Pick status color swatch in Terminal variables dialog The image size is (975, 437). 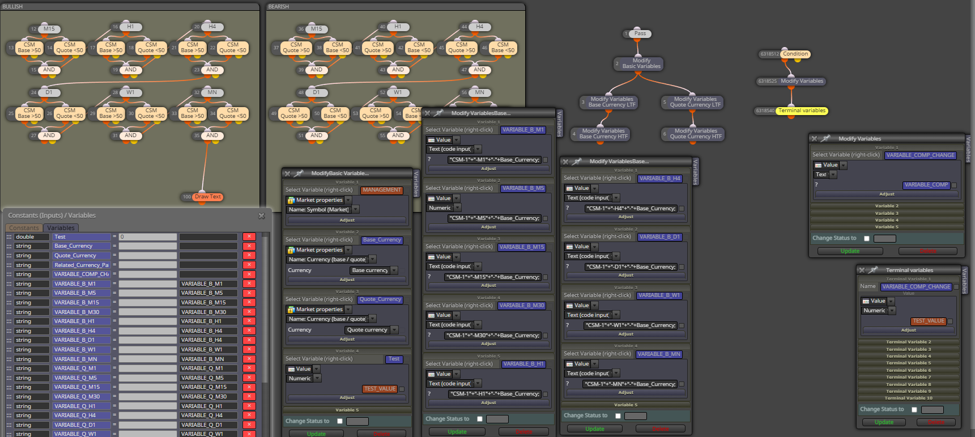pyautogui.click(x=933, y=409)
